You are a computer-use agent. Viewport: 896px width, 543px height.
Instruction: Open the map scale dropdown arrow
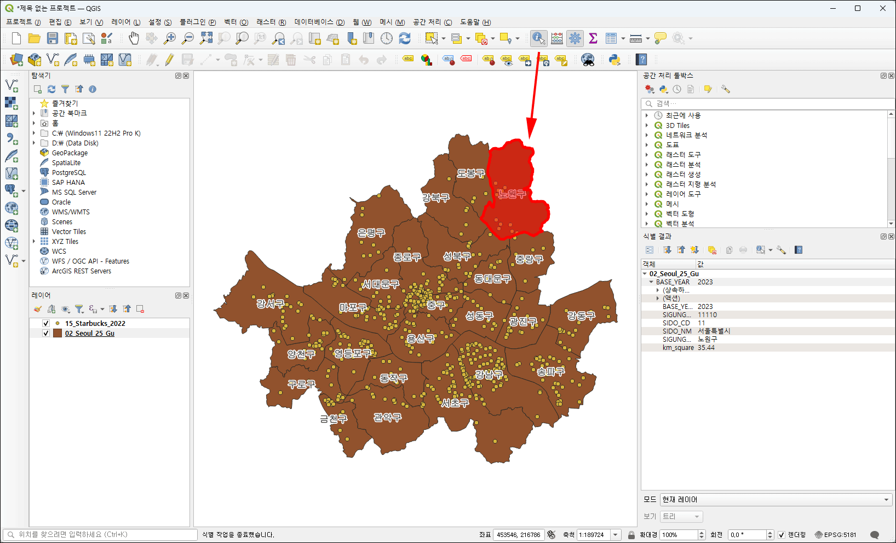pyautogui.click(x=616, y=535)
